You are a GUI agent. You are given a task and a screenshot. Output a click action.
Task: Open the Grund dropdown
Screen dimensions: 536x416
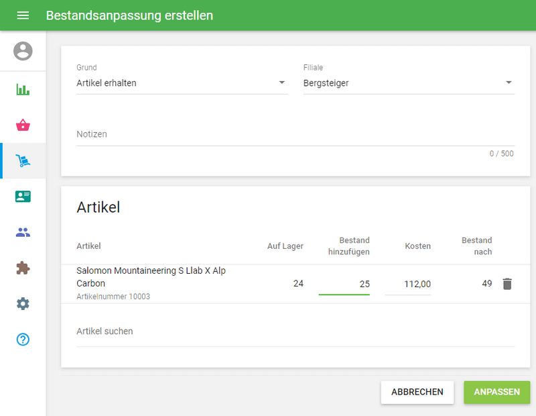(x=283, y=83)
